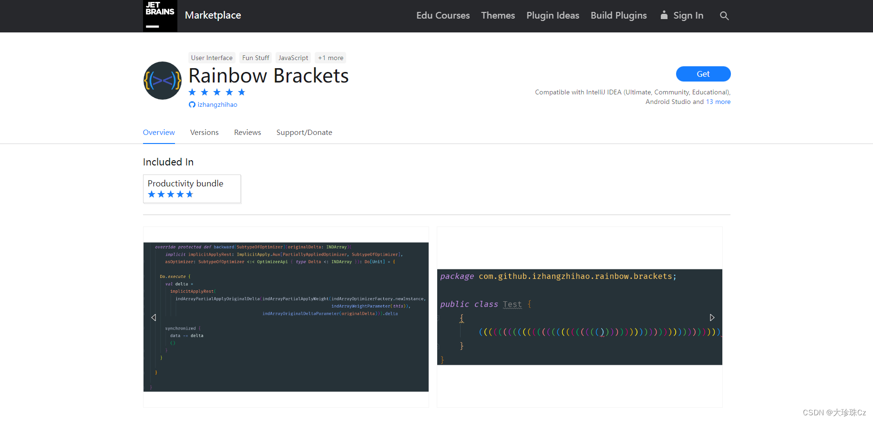
Task: Open the izhangzhihao author link
Action: coord(217,105)
